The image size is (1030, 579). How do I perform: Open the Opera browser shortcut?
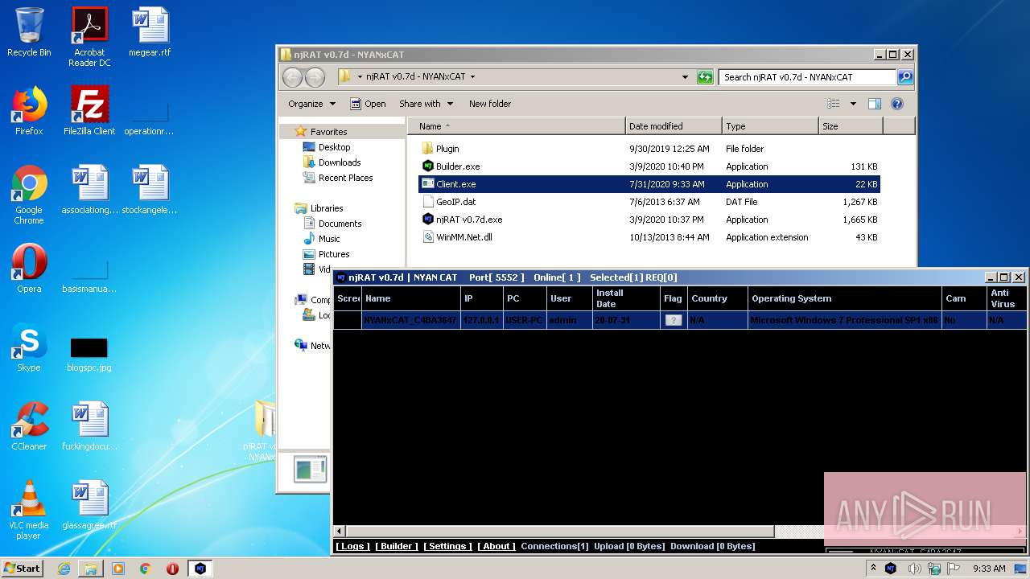pos(29,269)
